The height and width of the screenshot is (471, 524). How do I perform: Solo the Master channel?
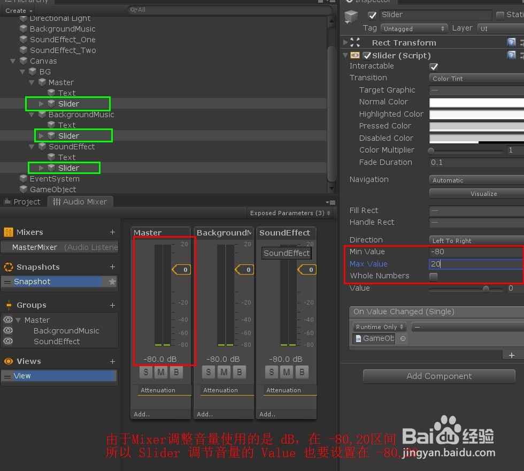145,372
